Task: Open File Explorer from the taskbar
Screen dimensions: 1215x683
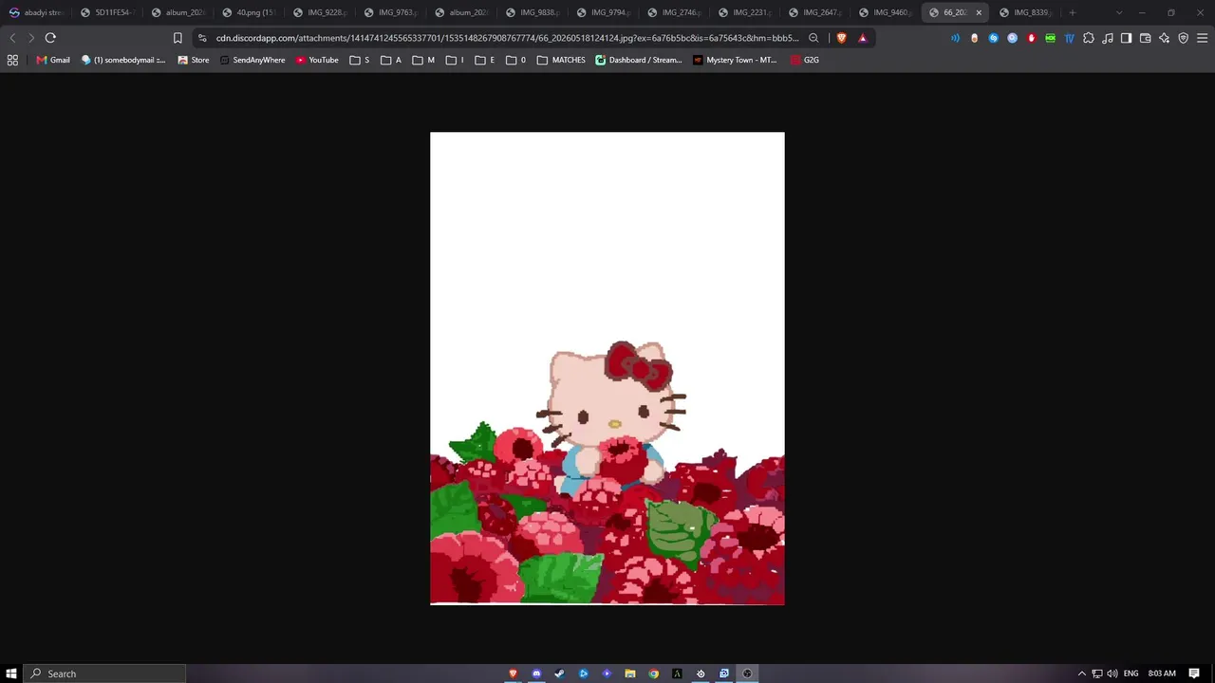Action: 630,674
